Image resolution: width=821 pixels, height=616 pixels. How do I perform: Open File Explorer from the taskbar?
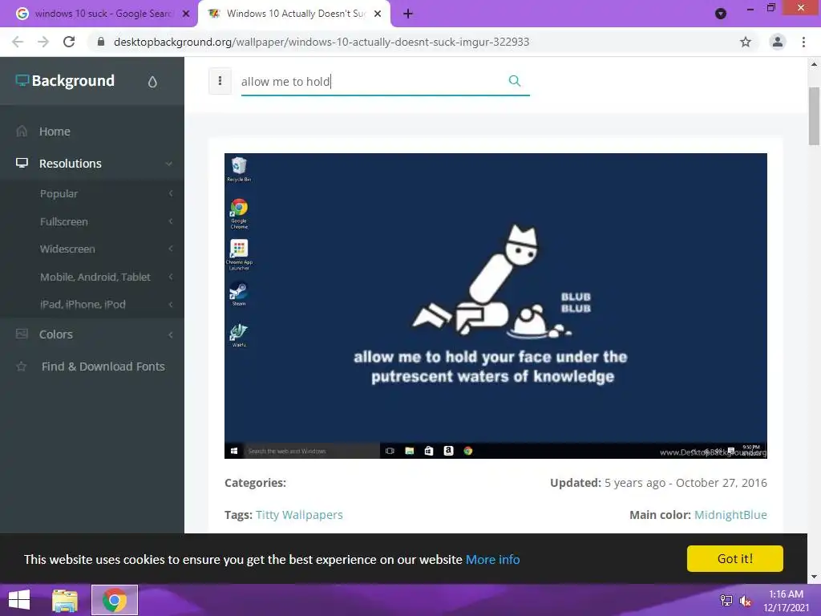(x=65, y=600)
